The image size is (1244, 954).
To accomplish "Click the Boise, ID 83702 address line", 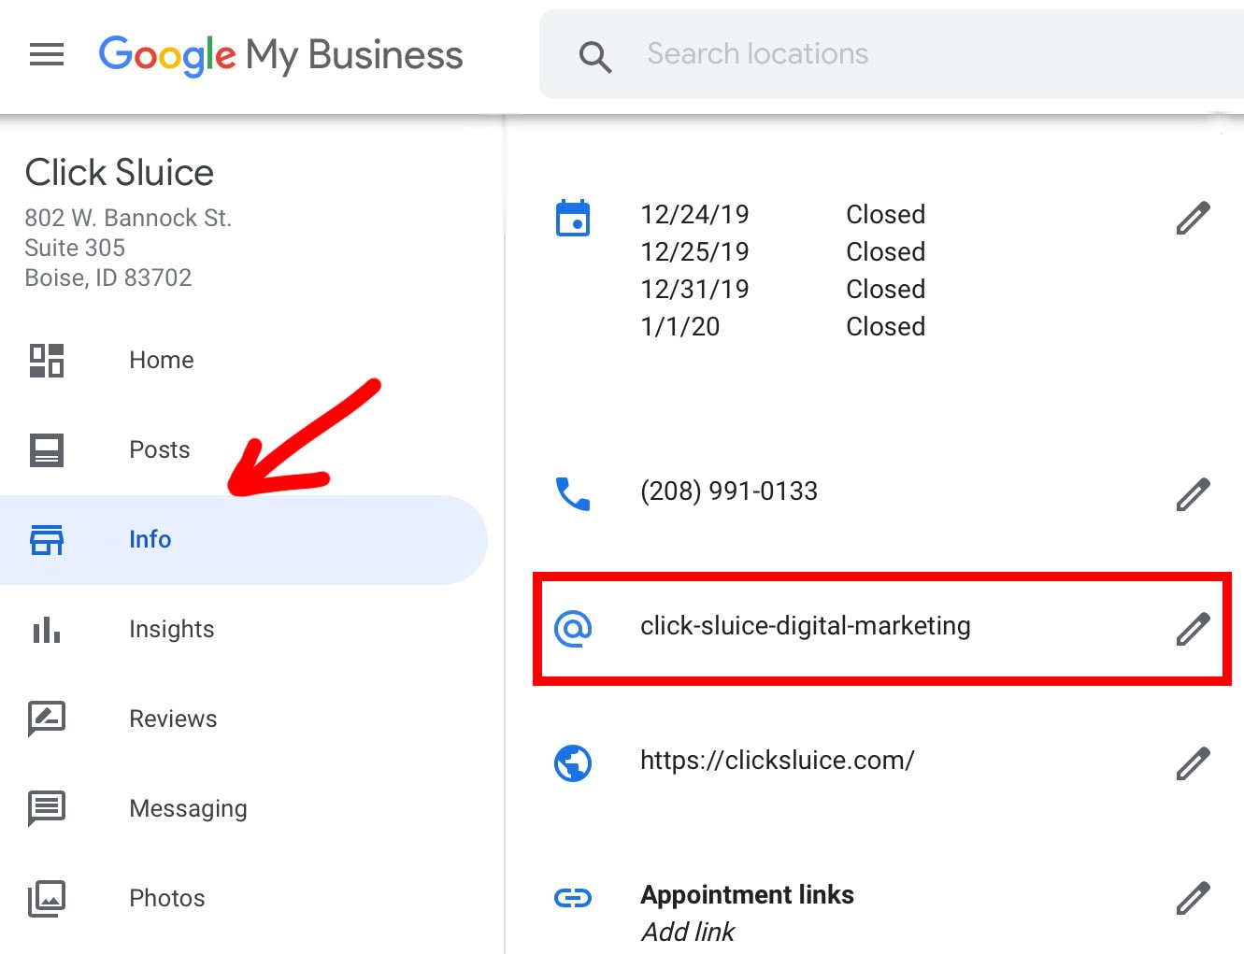I will tap(108, 278).
